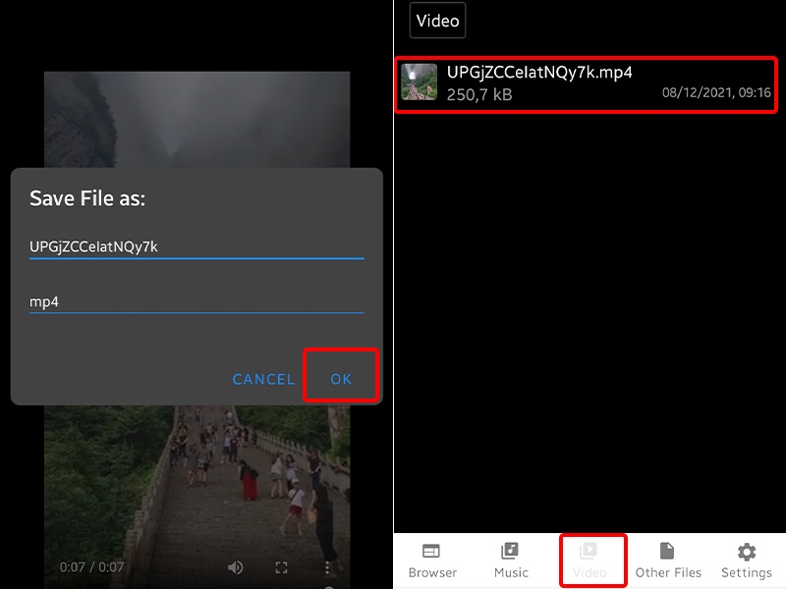
Task: Switch to the Music section
Action: [511, 562]
